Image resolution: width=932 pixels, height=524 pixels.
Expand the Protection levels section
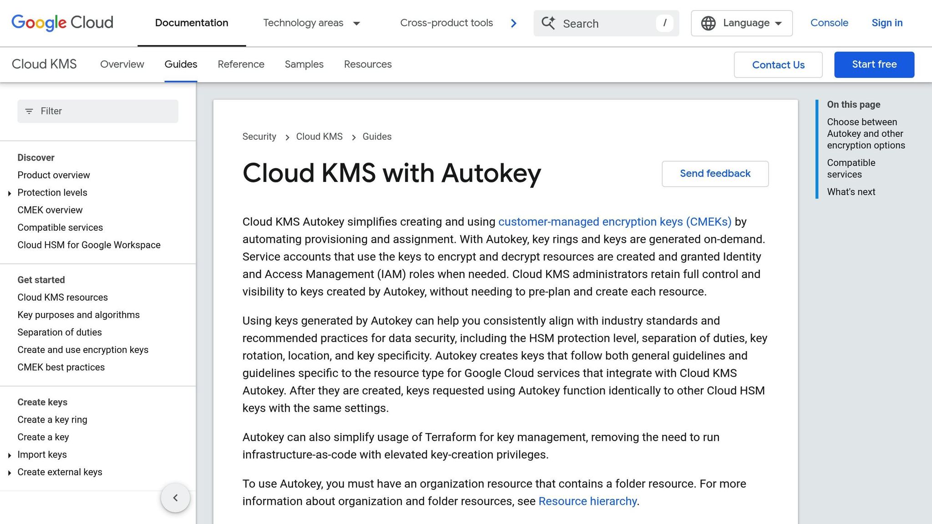pos(10,193)
